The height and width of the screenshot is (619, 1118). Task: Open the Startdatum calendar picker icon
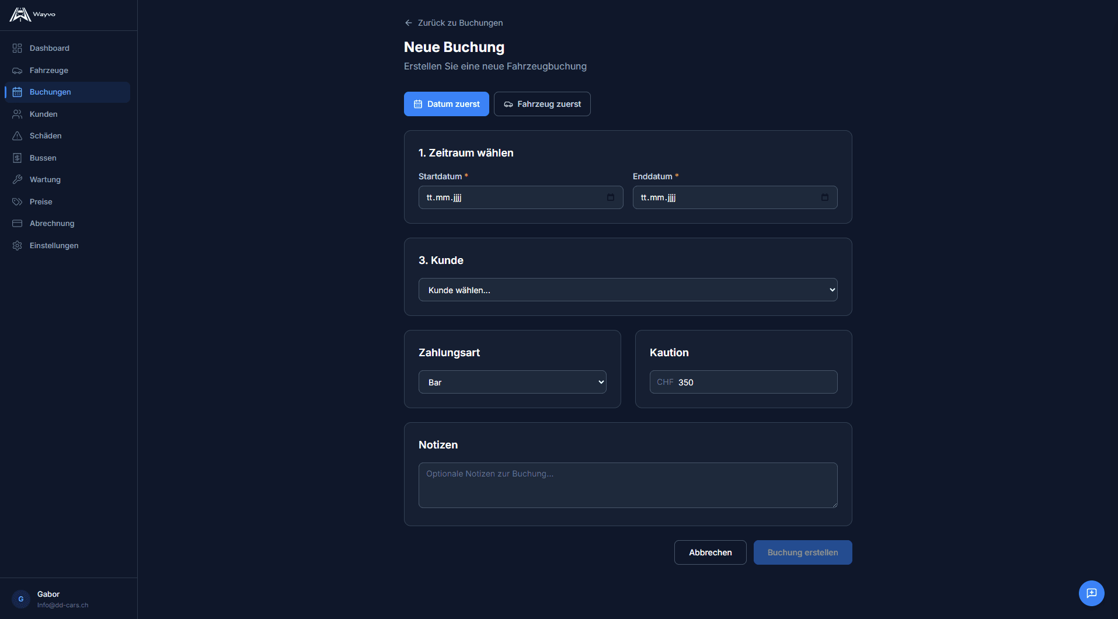pyautogui.click(x=611, y=197)
